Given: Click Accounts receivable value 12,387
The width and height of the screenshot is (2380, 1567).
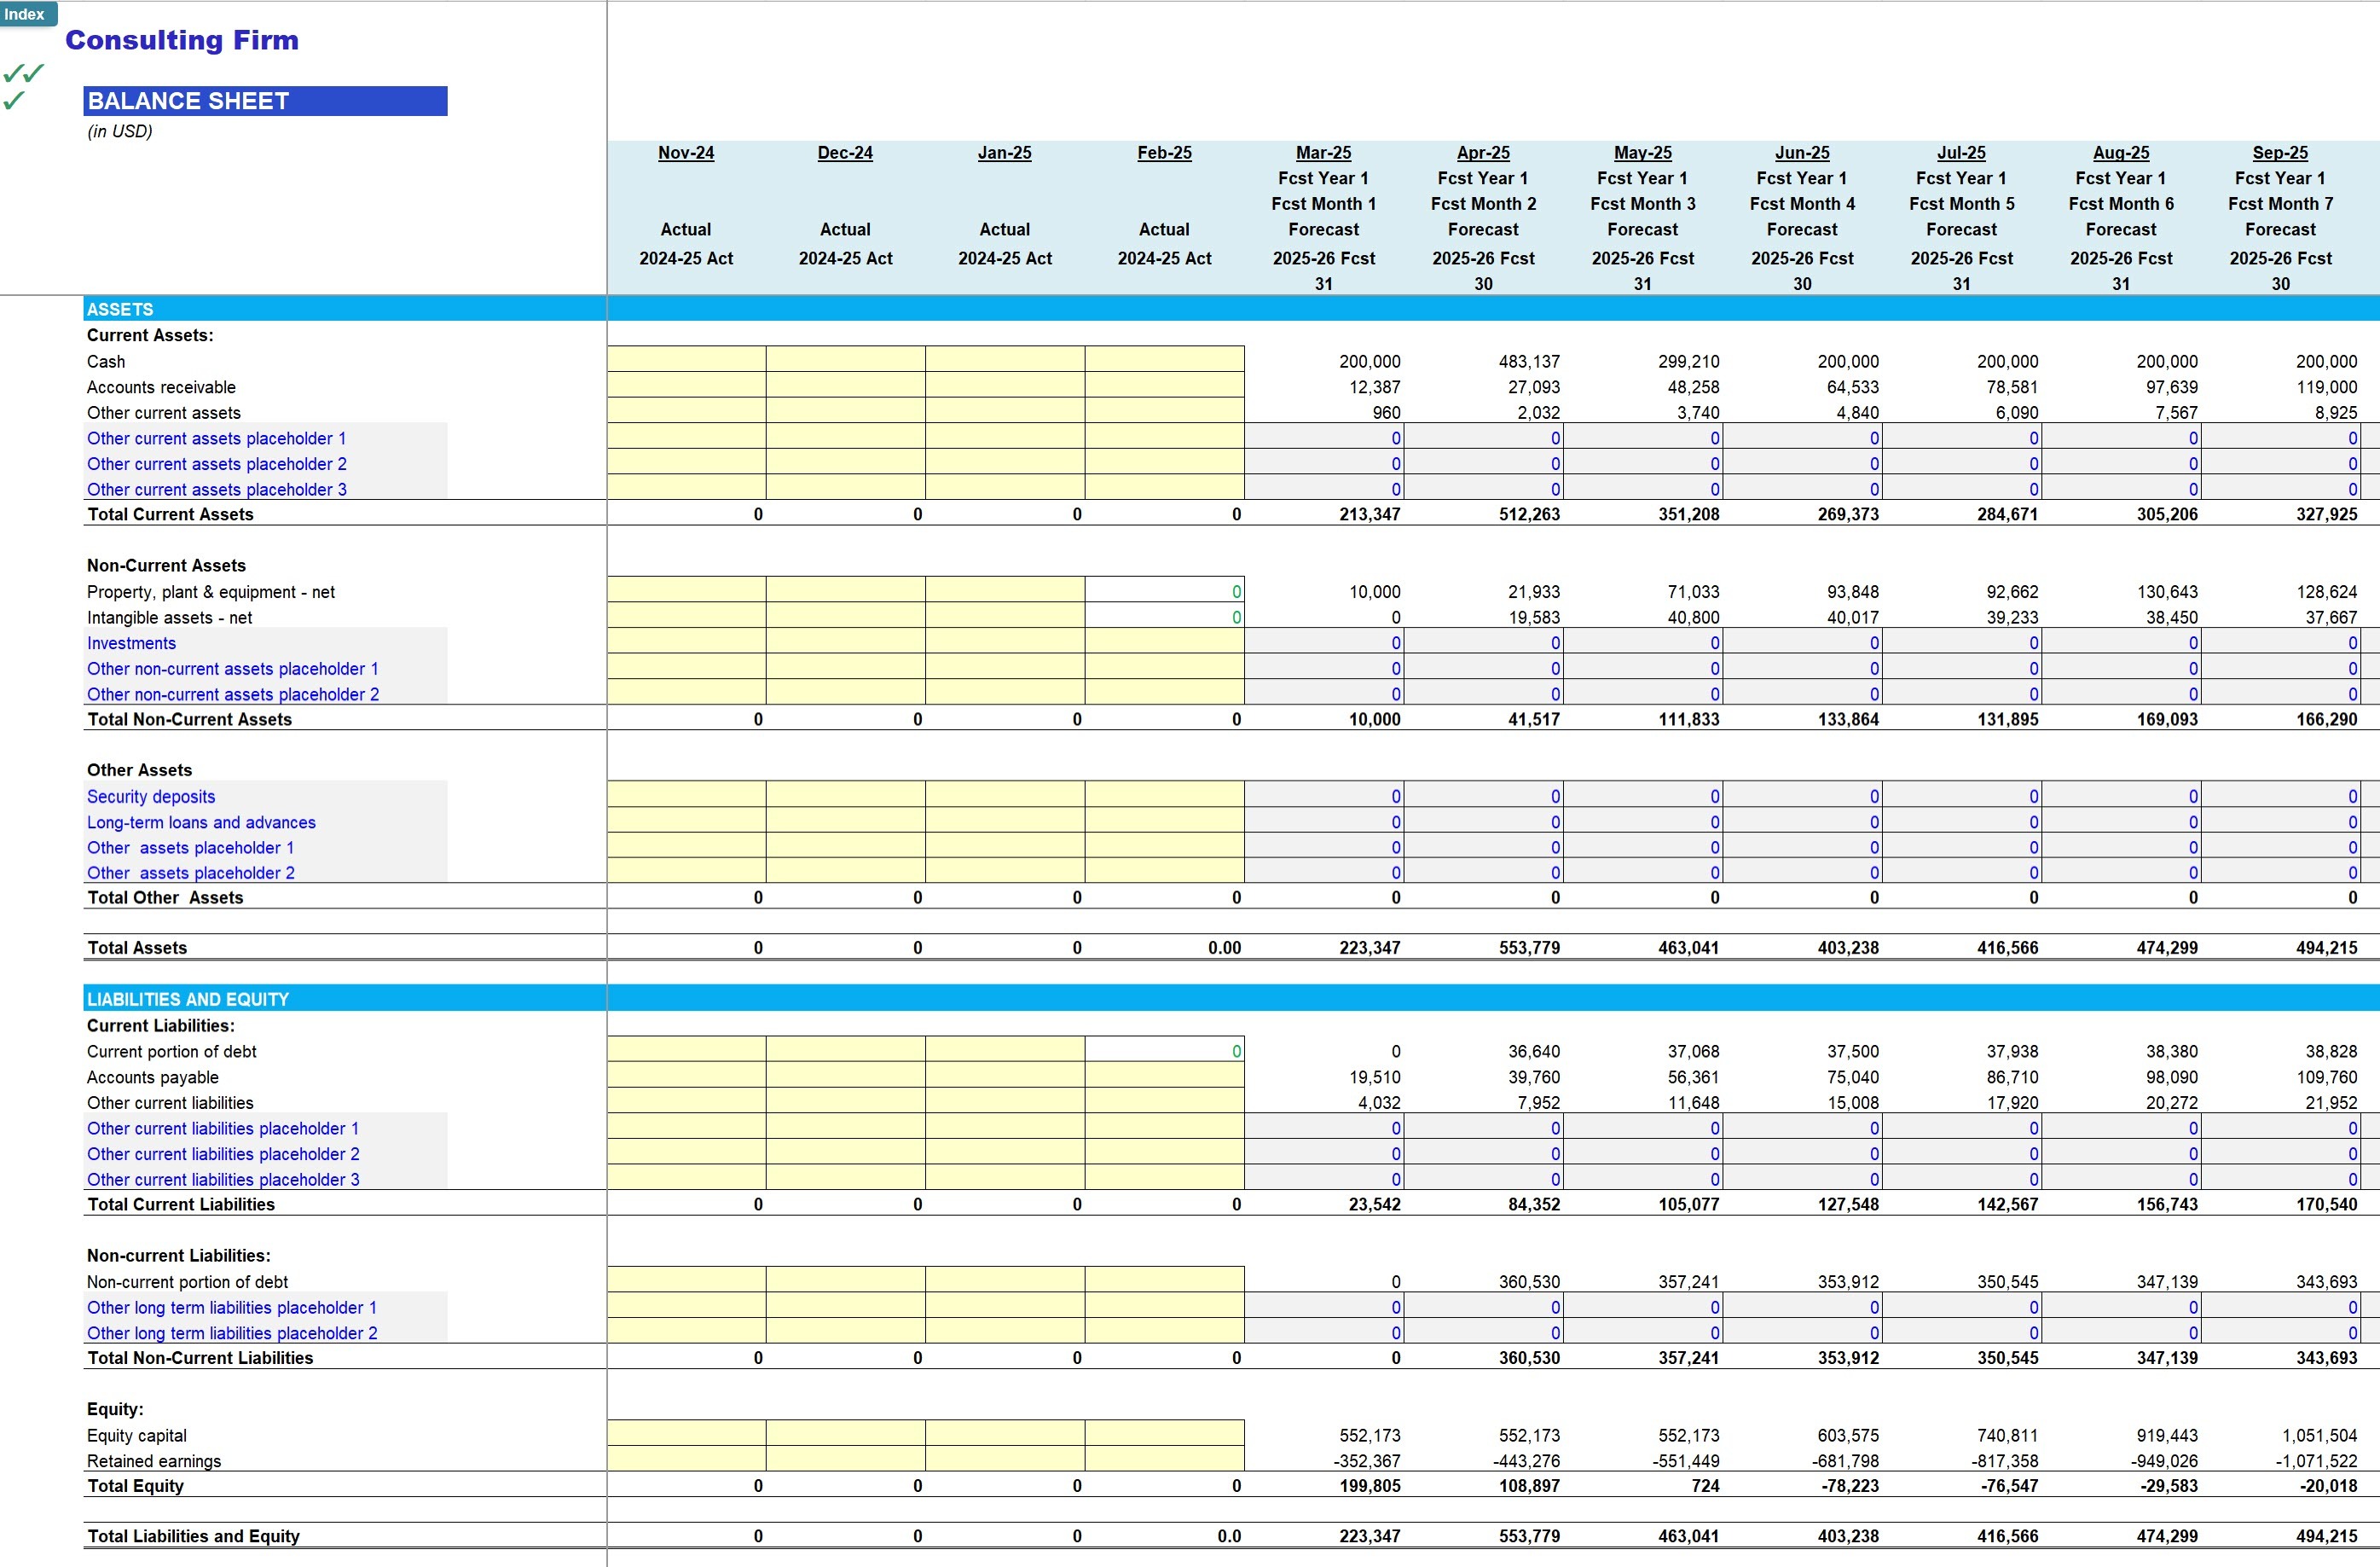Looking at the screenshot, I should [x=1374, y=387].
